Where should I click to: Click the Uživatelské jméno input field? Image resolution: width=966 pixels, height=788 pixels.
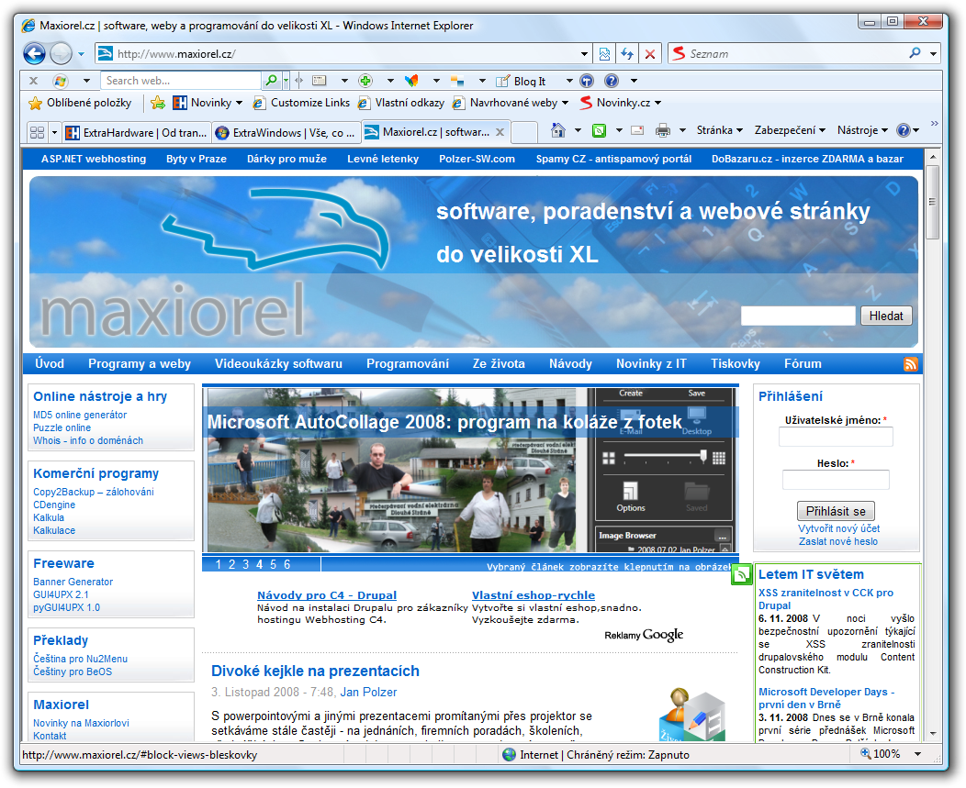[836, 437]
